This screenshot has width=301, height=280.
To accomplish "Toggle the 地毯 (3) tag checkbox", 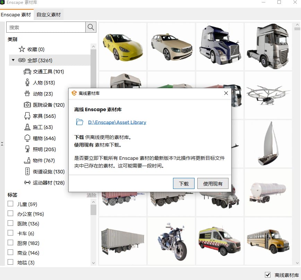I will click(x=10, y=262).
